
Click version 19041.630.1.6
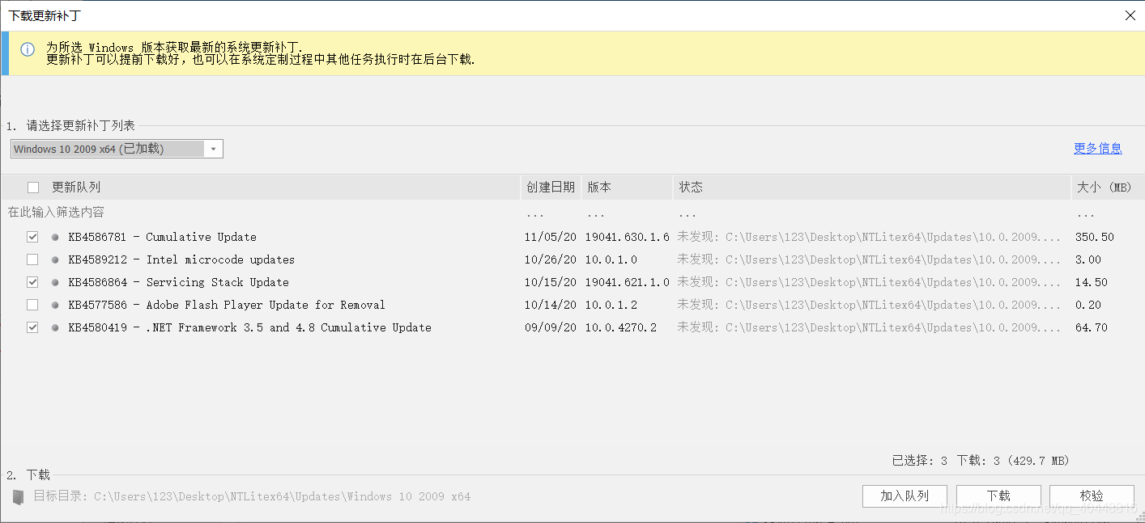point(628,238)
